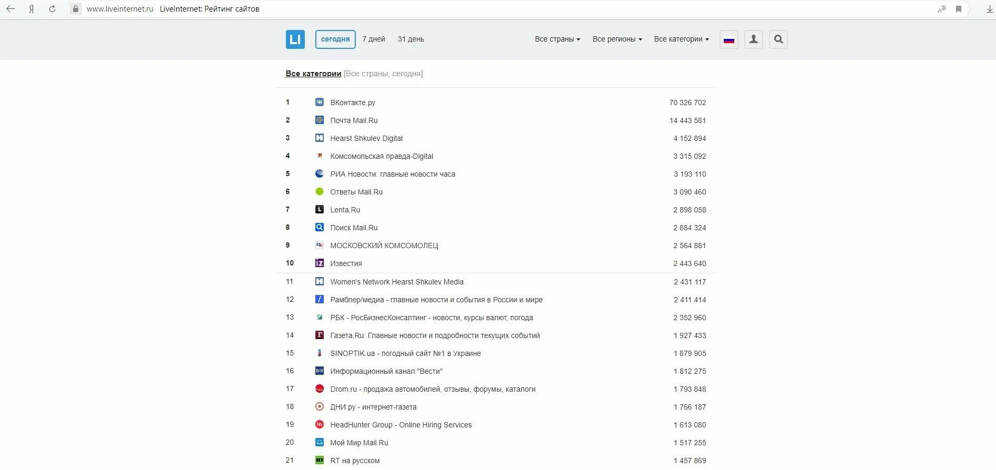Click the Мой Мир Mail.Ru favicon
Viewport: 996px width, 470px height.
(x=319, y=442)
